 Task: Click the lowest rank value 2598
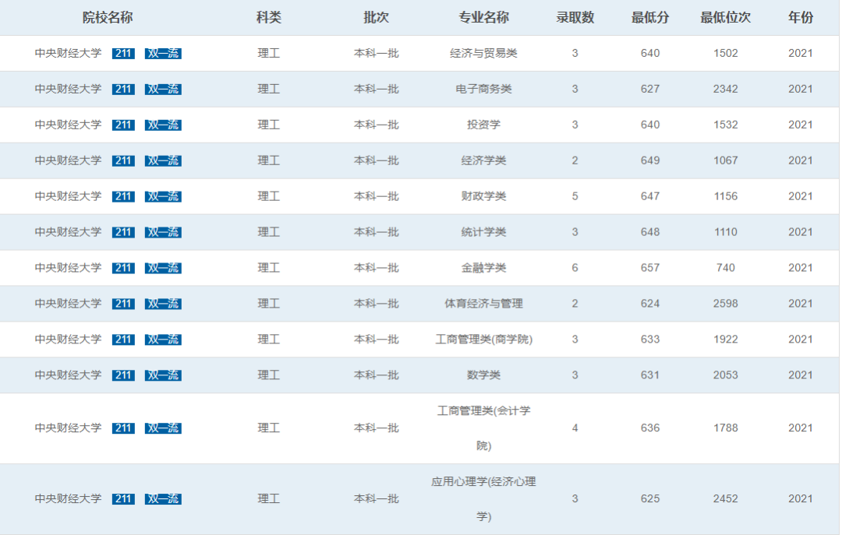click(x=726, y=304)
